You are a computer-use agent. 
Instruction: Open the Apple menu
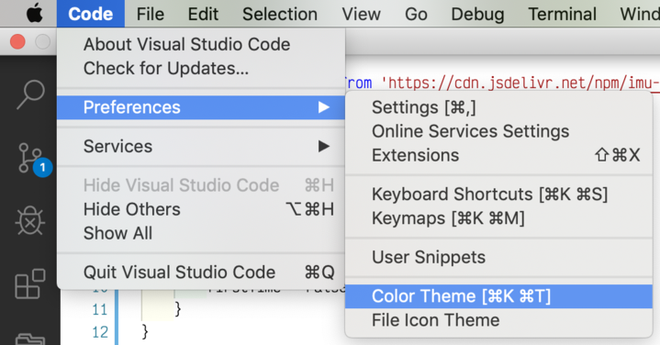point(35,14)
